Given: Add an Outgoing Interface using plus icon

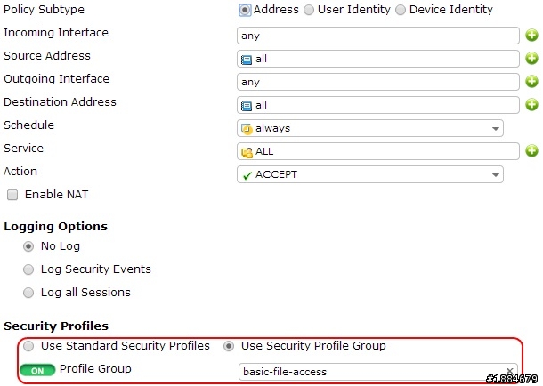Looking at the screenshot, I should (531, 82).
